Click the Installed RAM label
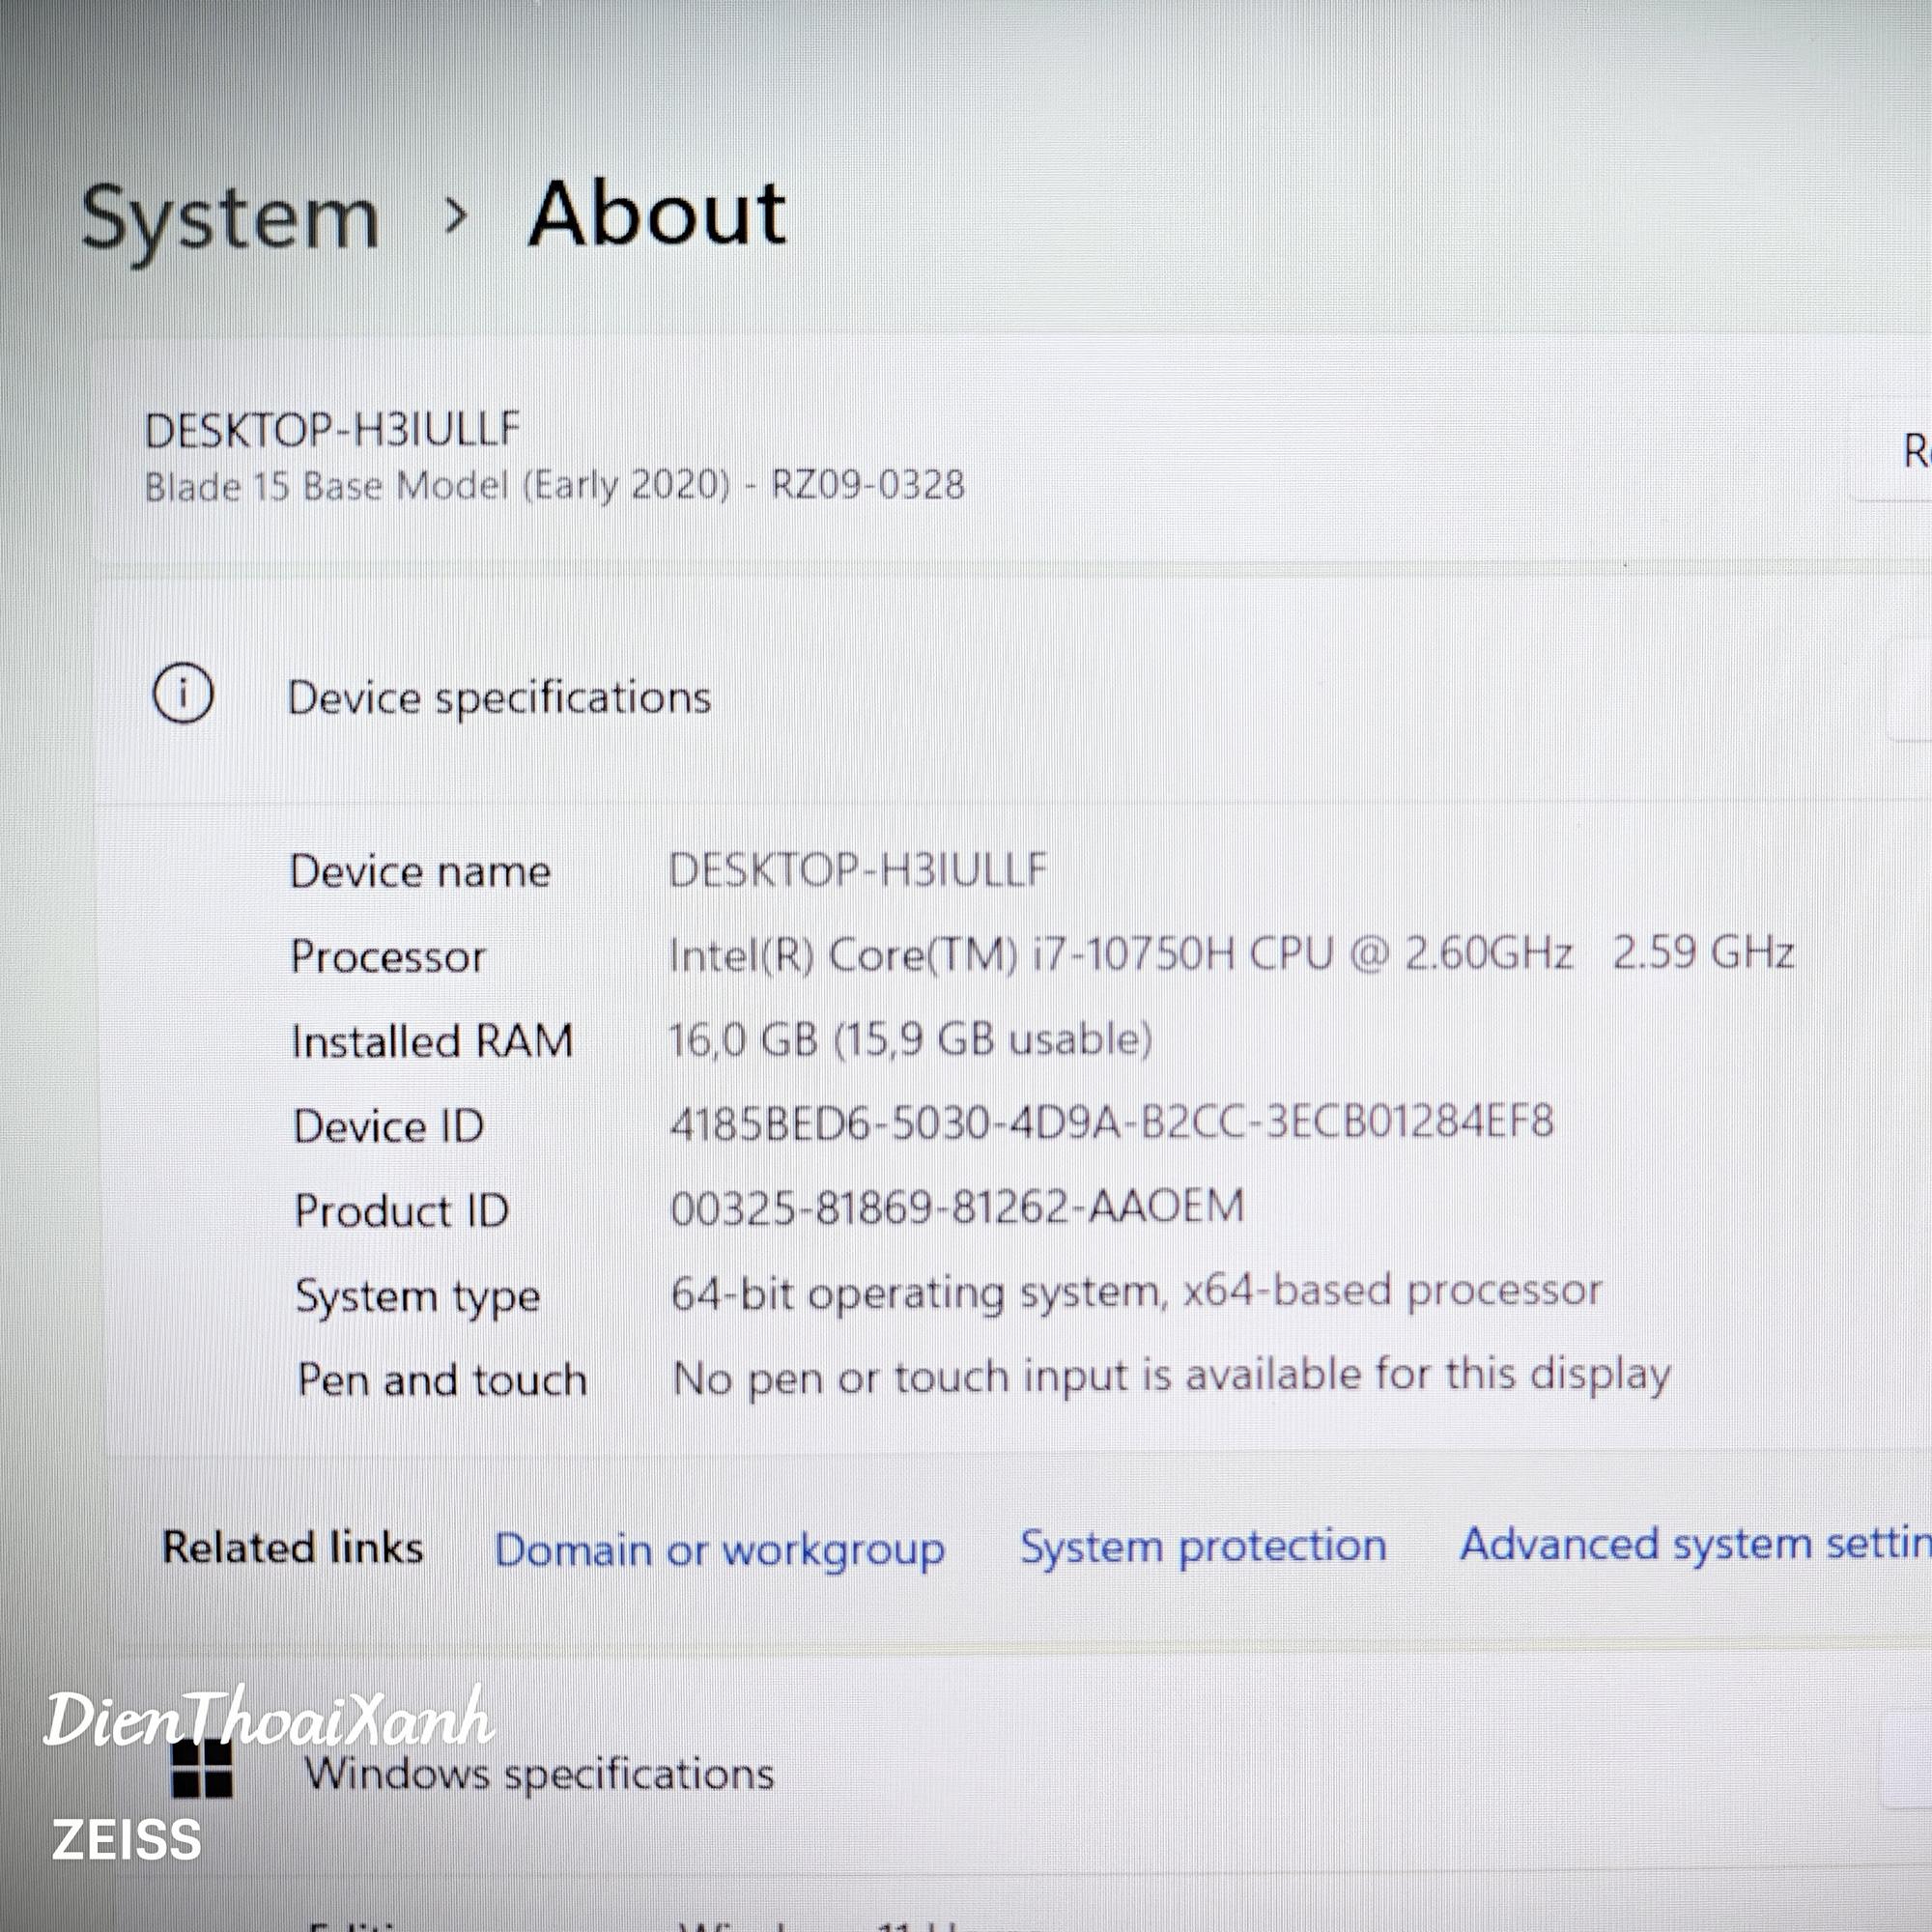This screenshot has width=1932, height=1932. pyautogui.click(x=432, y=1042)
